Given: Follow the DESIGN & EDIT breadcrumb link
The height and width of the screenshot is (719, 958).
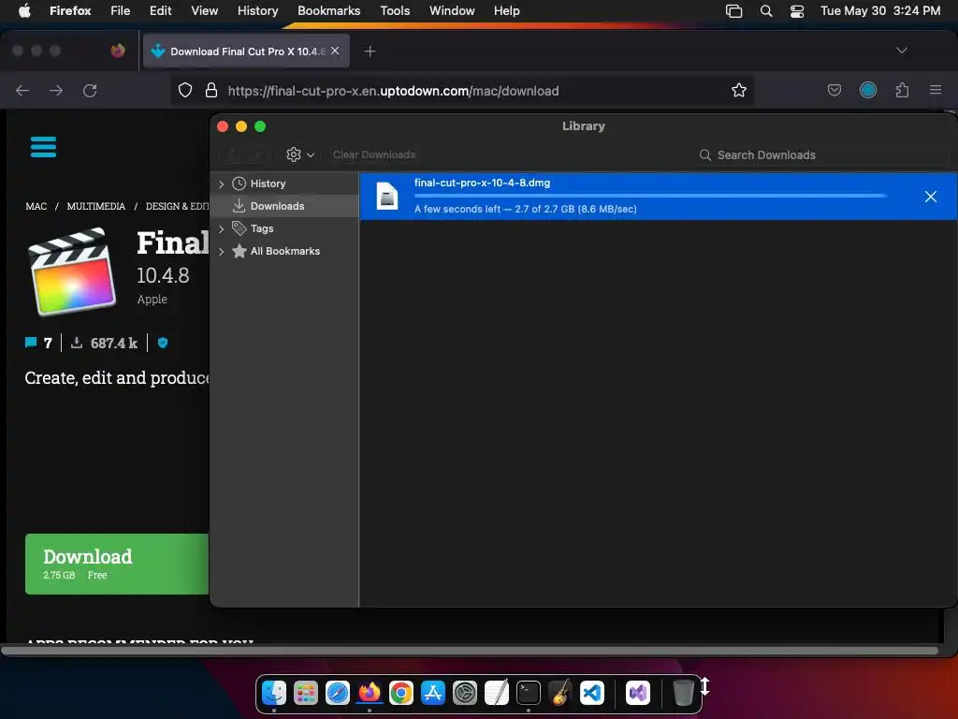Looking at the screenshot, I should pos(177,206).
